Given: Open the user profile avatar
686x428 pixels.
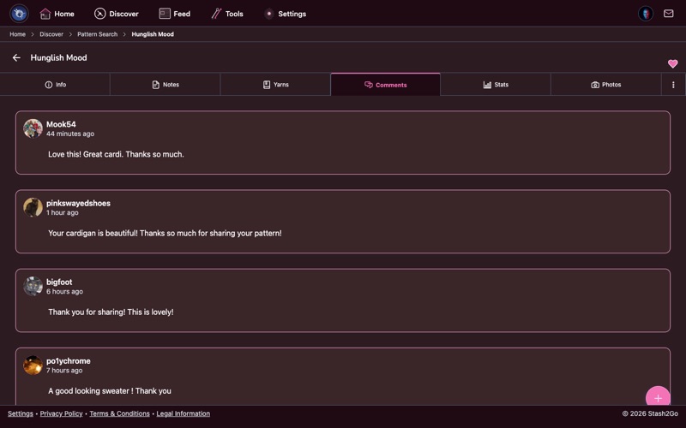Looking at the screenshot, I should (x=646, y=14).
